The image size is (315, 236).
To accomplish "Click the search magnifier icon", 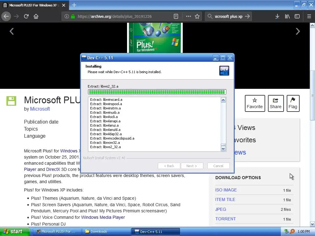I will click(x=210, y=16).
